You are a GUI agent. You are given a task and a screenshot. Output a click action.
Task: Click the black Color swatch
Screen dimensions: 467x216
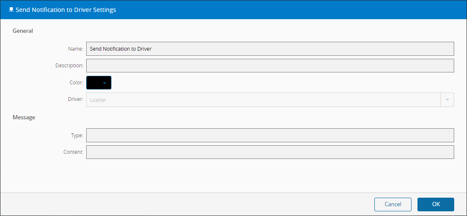point(94,83)
